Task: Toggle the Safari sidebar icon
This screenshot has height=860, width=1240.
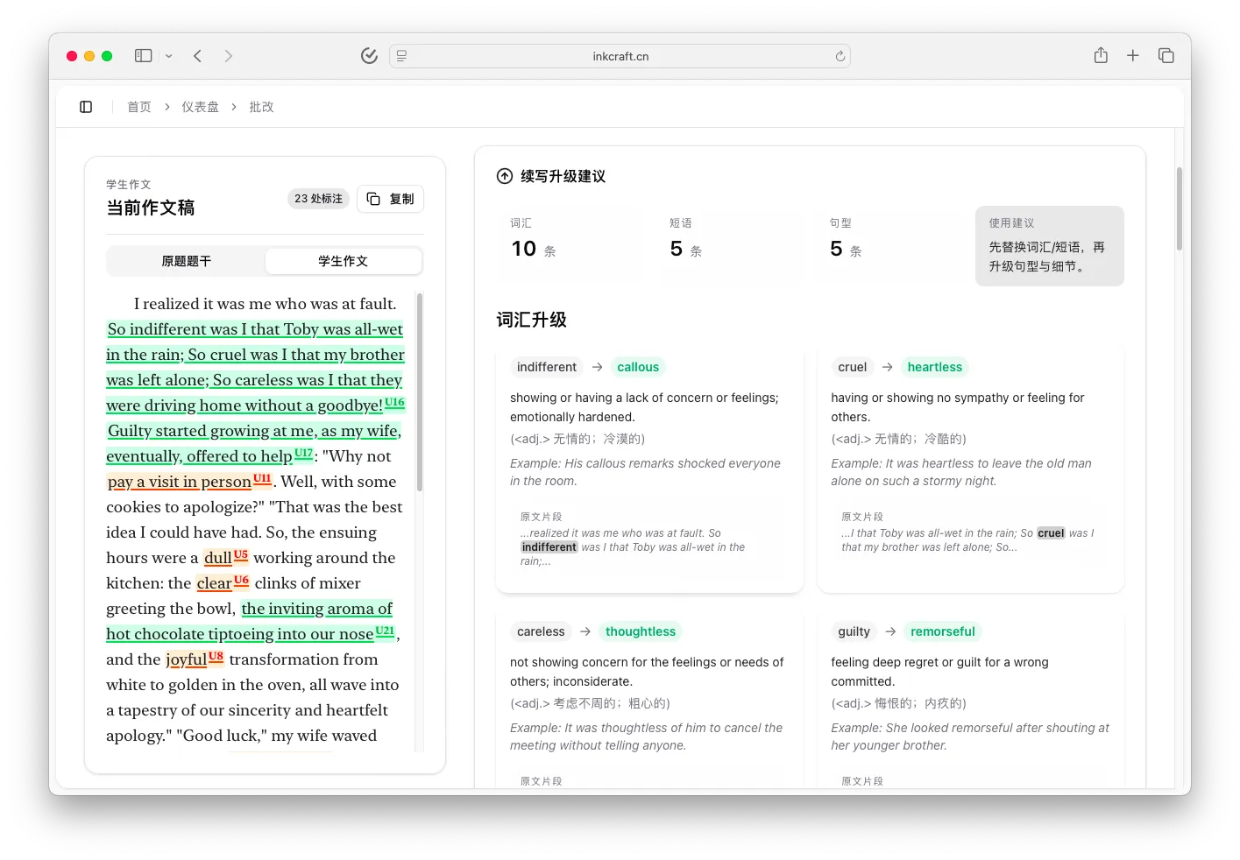Action: tap(142, 54)
